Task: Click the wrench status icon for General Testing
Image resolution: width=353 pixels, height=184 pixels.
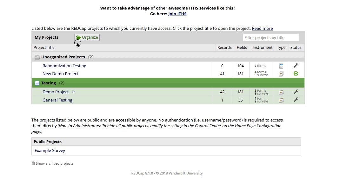Action: (x=296, y=99)
